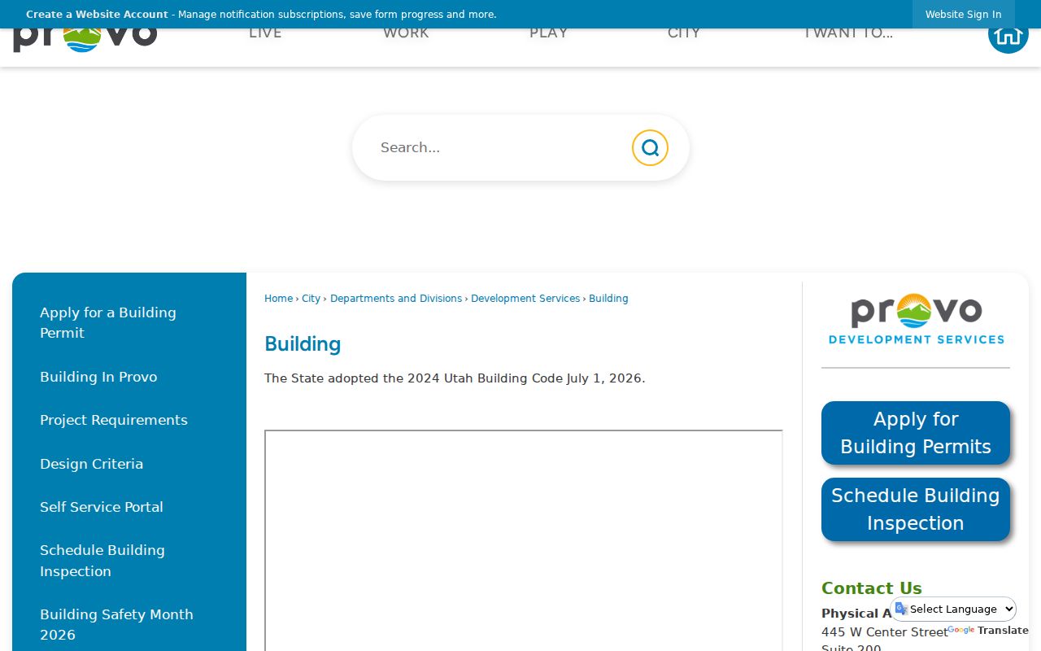The height and width of the screenshot is (651, 1041).
Task: Click the Apply for Building Permits button
Action: point(916,433)
